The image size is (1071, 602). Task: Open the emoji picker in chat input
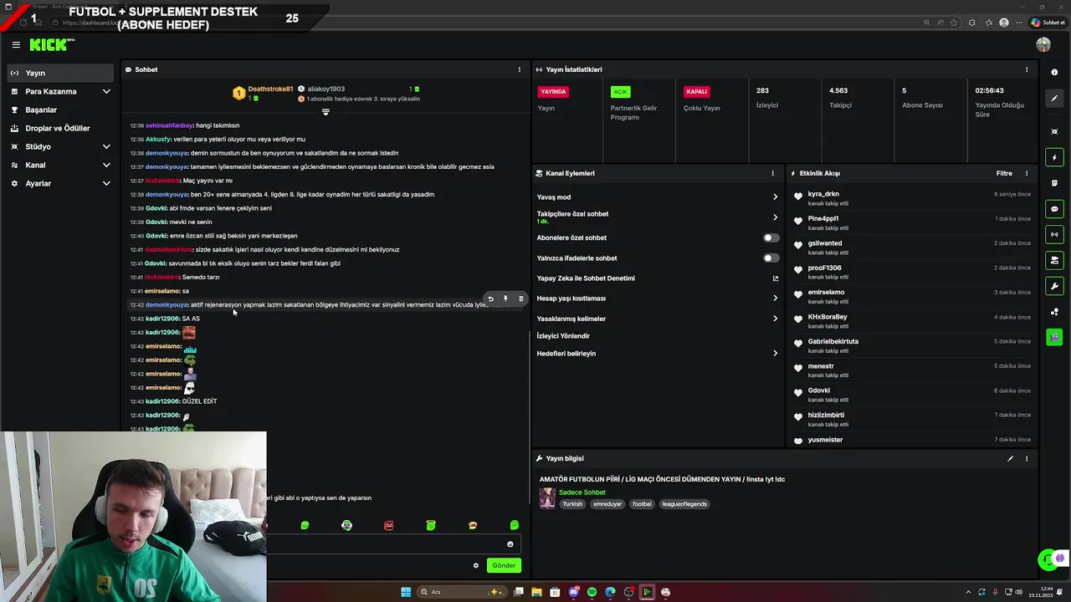coord(510,544)
